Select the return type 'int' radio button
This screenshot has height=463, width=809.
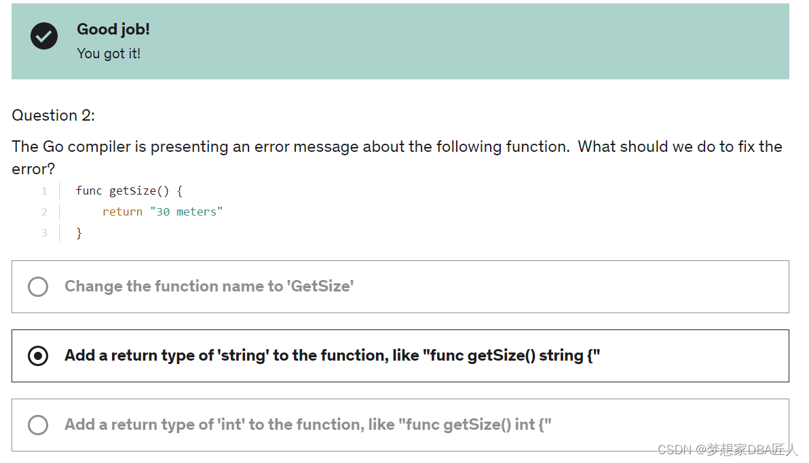click(x=38, y=425)
